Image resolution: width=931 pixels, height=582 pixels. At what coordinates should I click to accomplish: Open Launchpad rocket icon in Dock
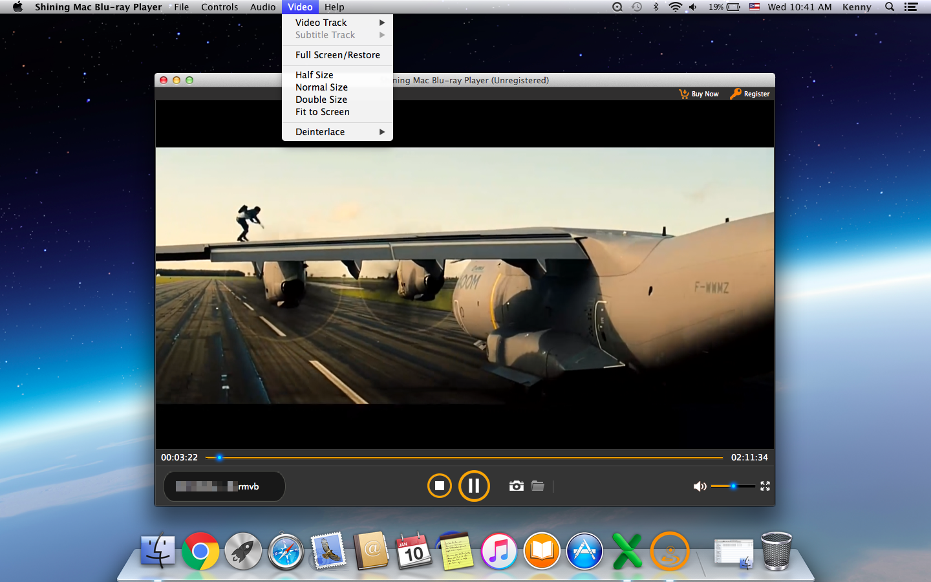click(x=243, y=552)
